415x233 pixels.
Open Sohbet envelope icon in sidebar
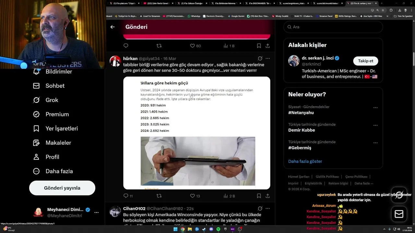click(36, 86)
